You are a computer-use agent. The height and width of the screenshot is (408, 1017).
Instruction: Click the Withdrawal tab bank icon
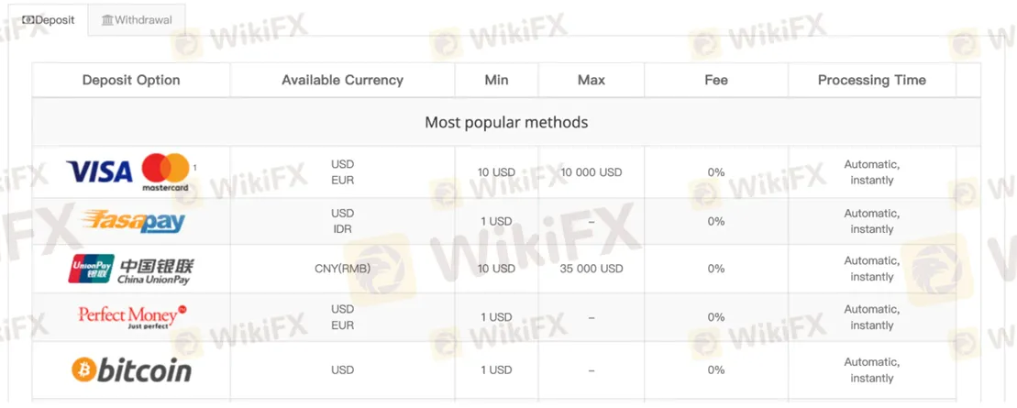pos(107,20)
